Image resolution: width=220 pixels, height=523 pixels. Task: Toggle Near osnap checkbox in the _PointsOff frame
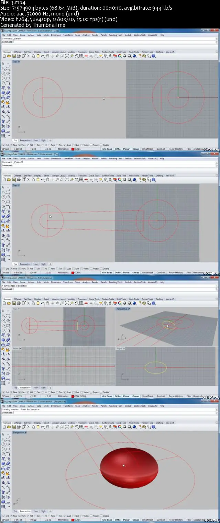[x=11, y=269]
